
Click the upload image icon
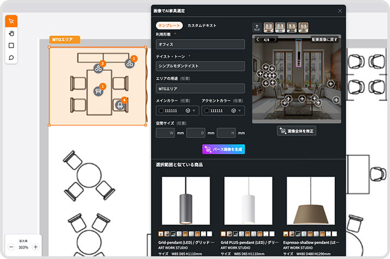tap(257, 27)
